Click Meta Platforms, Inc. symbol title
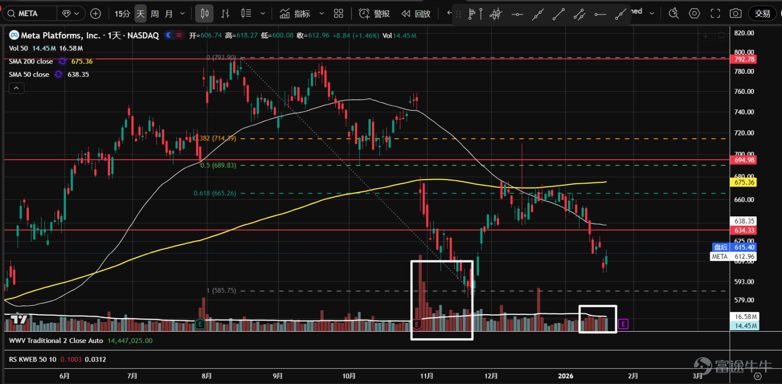This screenshot has width=782, height=384. coord(61,35)
